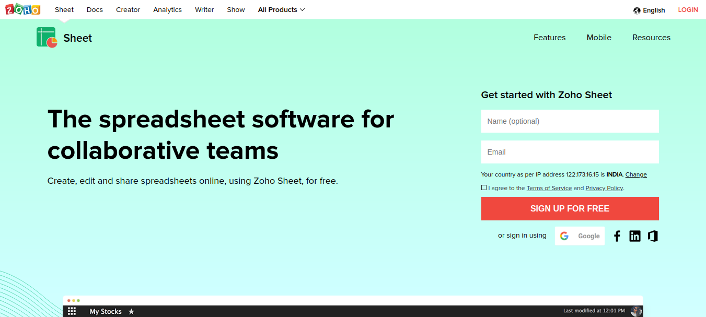Open Docs in the top navigation

click(x=95, y=10)
